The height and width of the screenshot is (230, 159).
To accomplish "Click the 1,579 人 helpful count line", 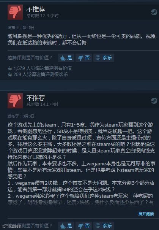I will (40, 68).
